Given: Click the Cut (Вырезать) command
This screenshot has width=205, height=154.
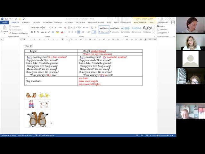Looking at the screenshot, I should (x=14, y=26).
